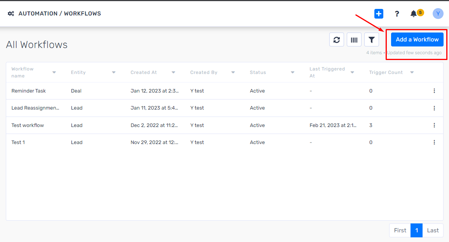Click the notification count badge 5
Image resolution: width=449 pixels, height=242 pixels.
pyautogui.click(x=420, y=12)
